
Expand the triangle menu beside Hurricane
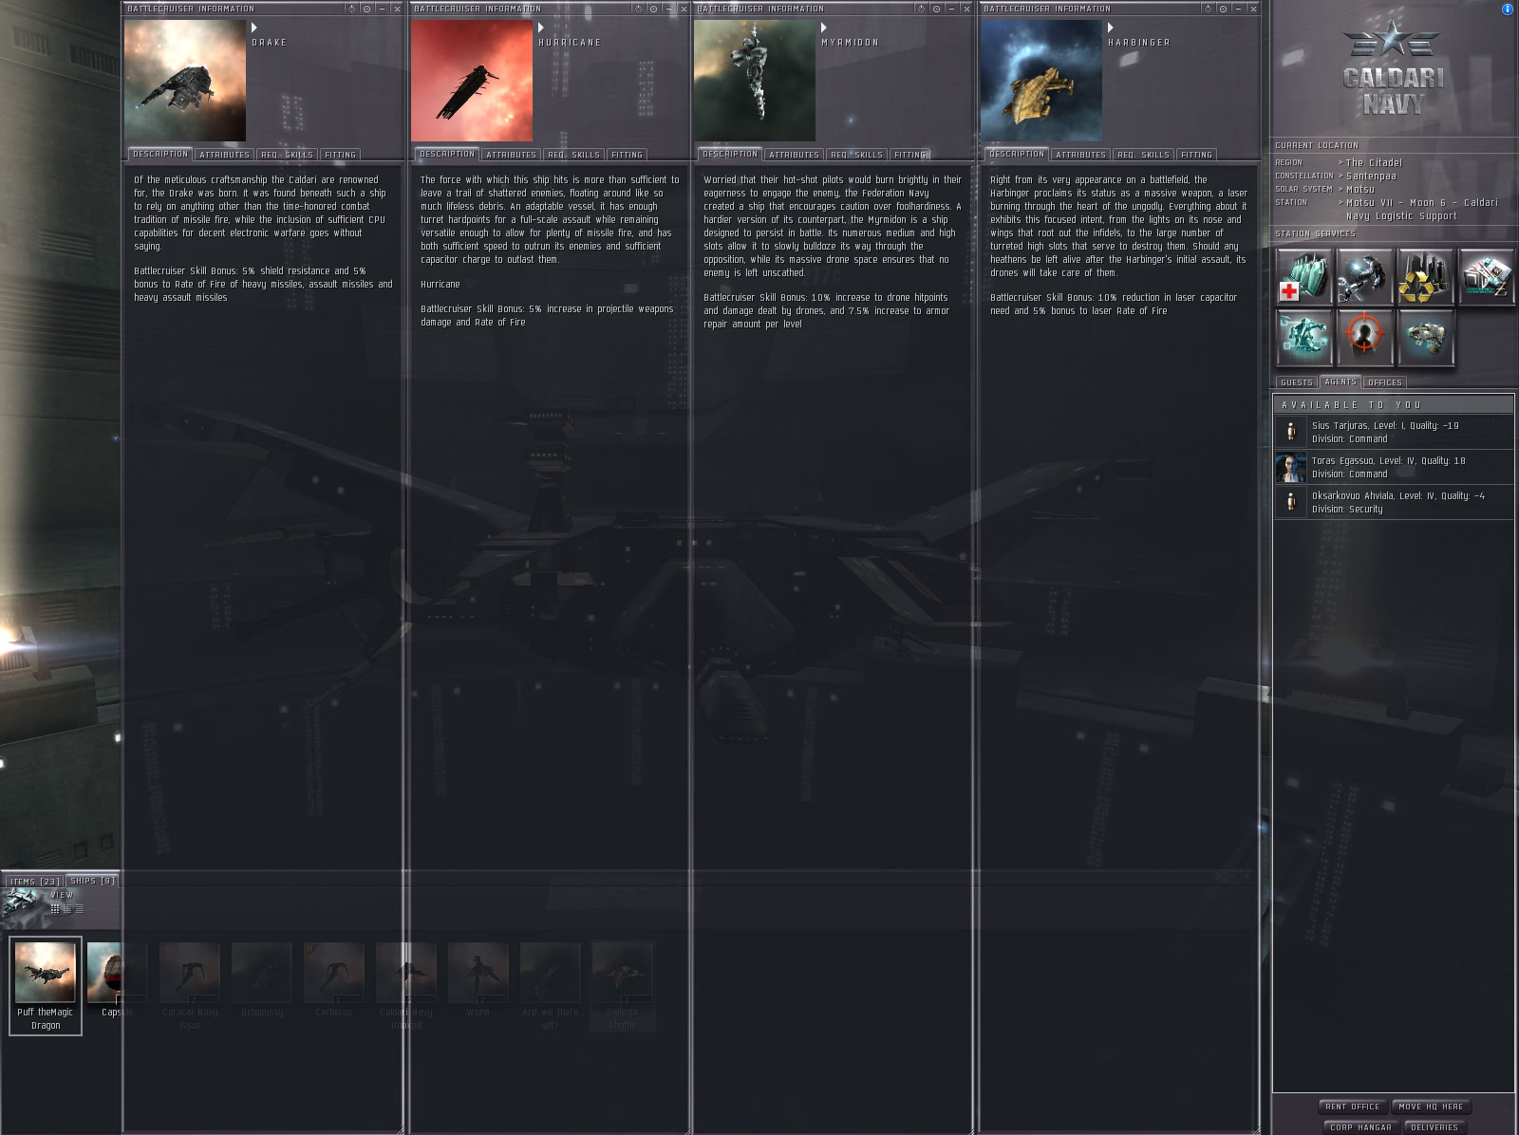pyautogui.click(x=541, y=28)
